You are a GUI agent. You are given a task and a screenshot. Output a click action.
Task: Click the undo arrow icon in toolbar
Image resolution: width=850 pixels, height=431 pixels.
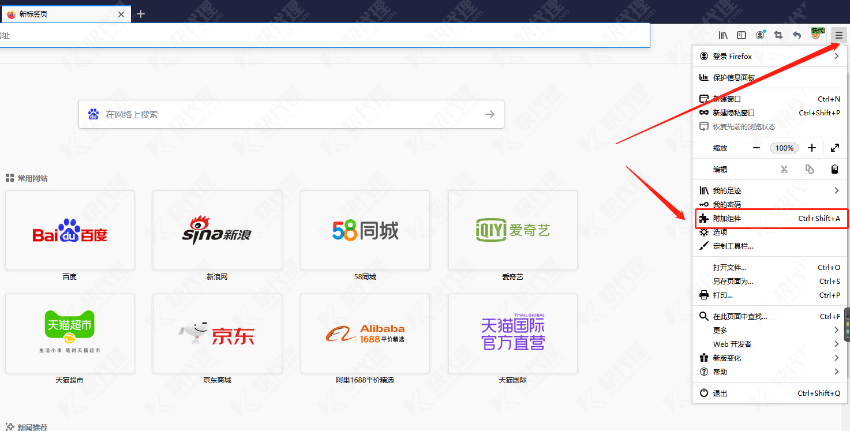click(x=797, y=35)
